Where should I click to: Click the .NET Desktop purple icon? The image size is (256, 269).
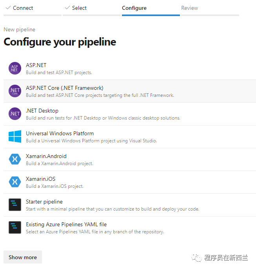click(15, 114)
